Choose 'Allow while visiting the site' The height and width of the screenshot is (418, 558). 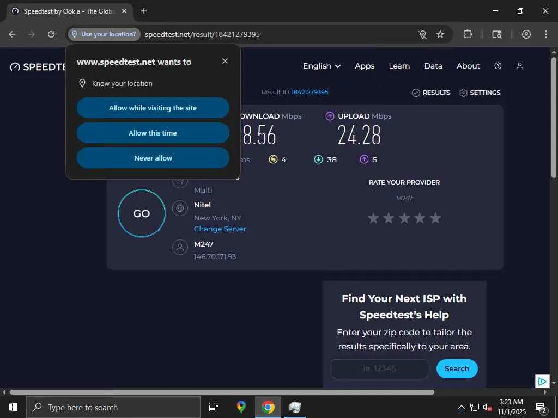[x=153, y=108]
